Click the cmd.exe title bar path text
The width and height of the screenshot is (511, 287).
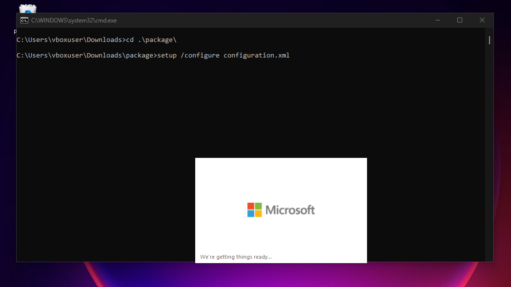tap(74, 20)
